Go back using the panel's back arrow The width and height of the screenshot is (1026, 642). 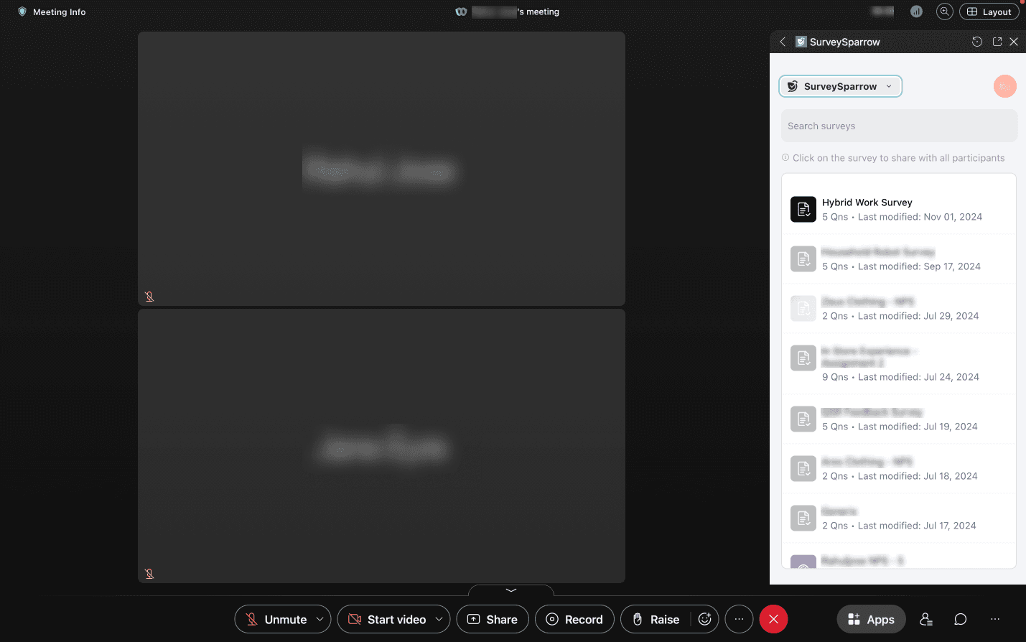[x=783, y=42]
